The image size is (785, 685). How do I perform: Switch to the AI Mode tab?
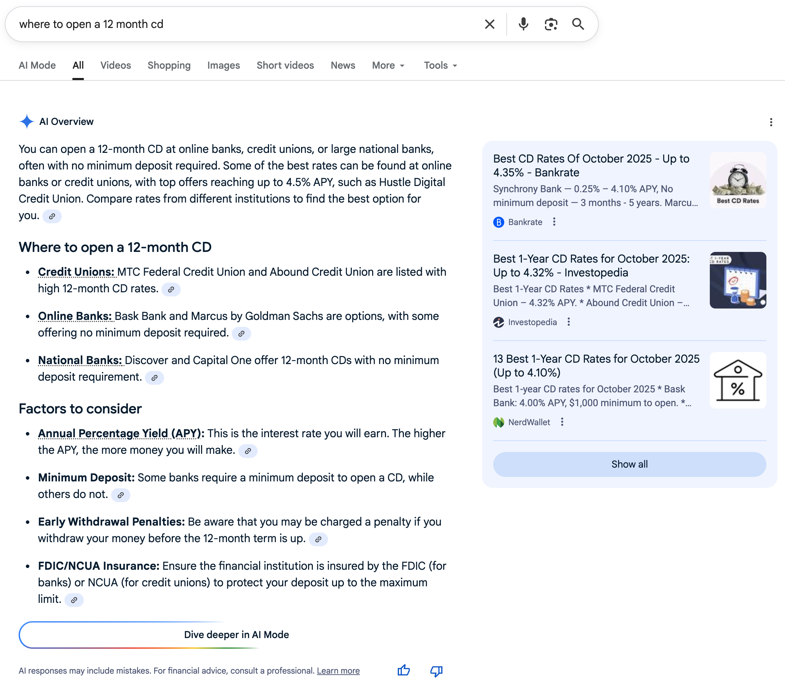[37, 65]
